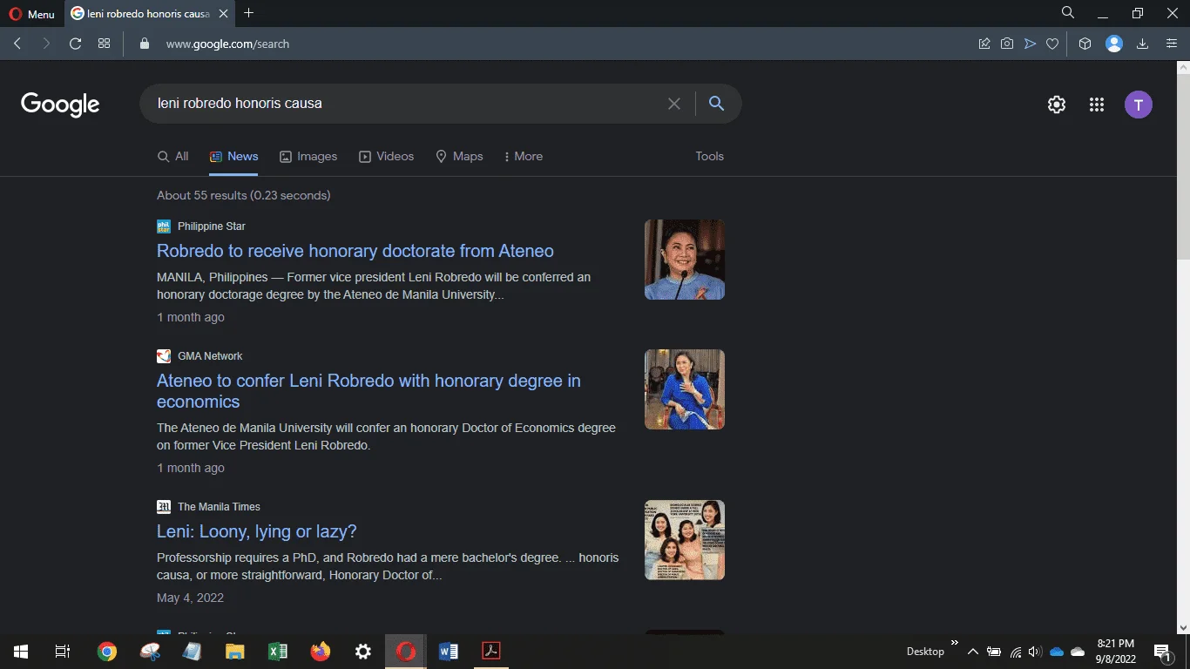Show hidden system tray icons
The height and width of the screenshot is (669, 1190).
[x=973, y=652]
